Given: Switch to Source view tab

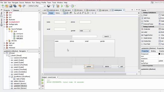Looking at the screenshot, I should [44, 13].
